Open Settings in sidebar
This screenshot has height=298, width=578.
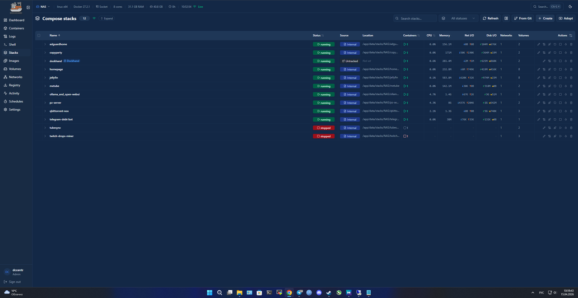[16, 110]
